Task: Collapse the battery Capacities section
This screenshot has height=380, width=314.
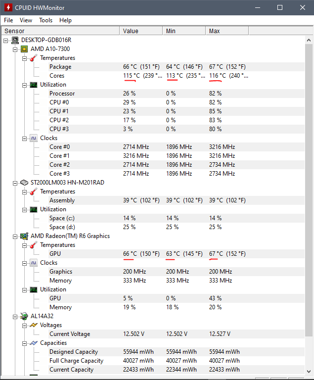Action: pyautogui.click(x=25, y=343)
